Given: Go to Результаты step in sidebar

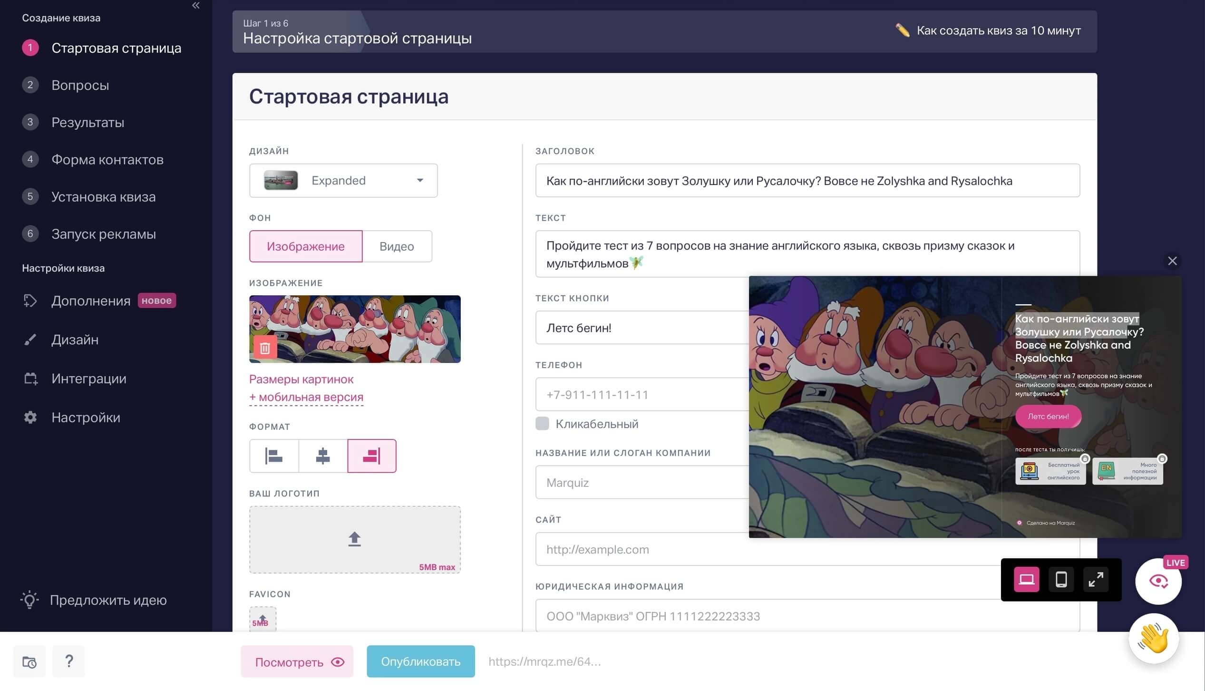Looking at the screenshot, I should tap(88, 122).
